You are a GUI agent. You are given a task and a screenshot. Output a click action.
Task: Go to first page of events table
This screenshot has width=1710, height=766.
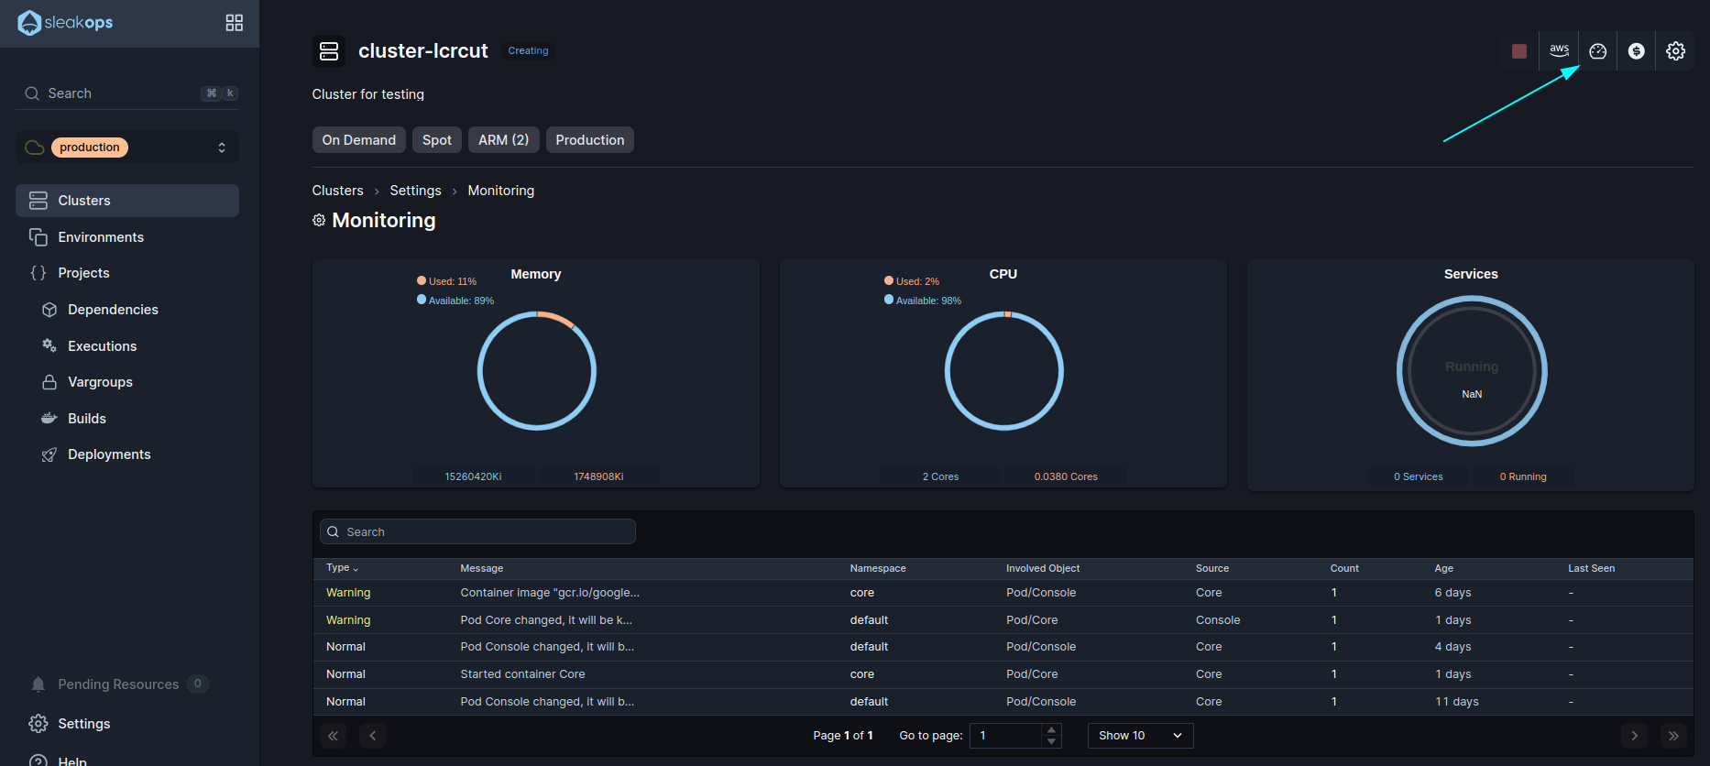(333, 736)
